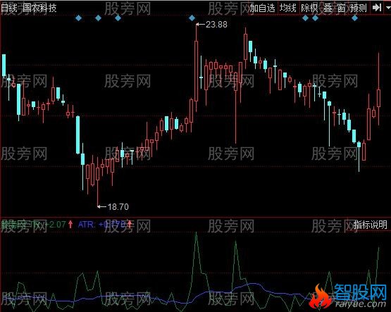Open 指标说明 indicator description

pyautogui.click(x=371, y=225)
